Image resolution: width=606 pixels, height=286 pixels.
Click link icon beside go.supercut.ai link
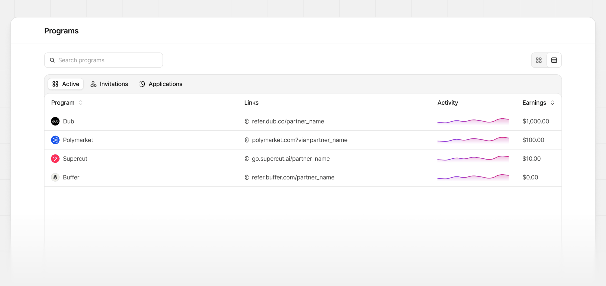(x=247, y=159)
